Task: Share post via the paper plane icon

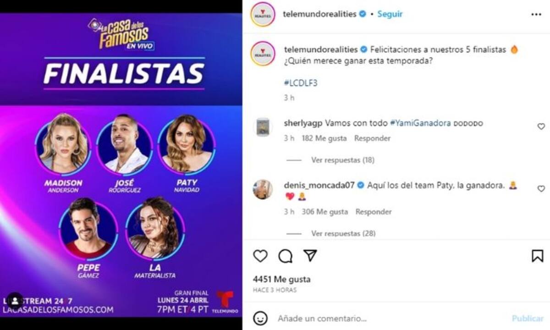Action: click(x=310, y=255)
